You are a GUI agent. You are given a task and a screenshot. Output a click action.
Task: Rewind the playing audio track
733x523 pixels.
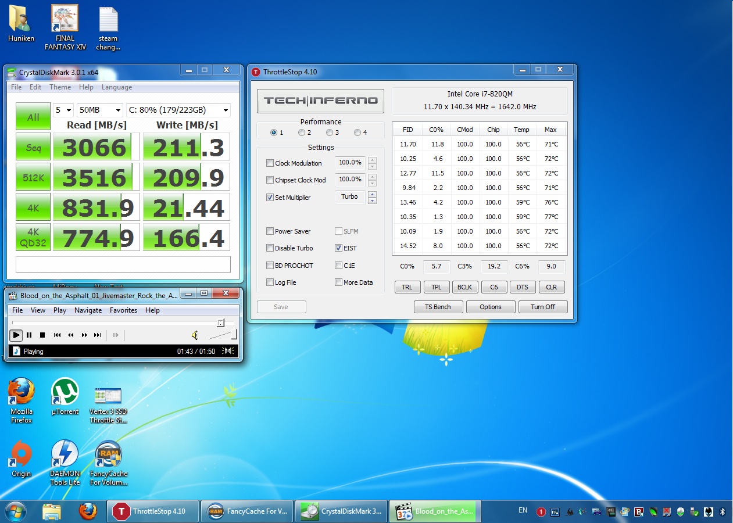(x=70, y=335)
